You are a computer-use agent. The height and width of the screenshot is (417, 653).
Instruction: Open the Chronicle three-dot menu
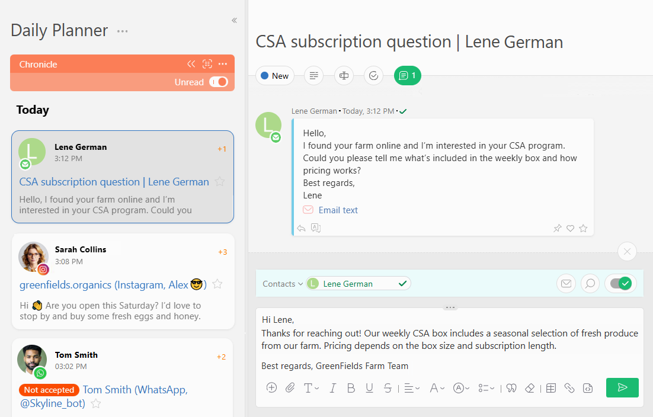coord(223,64)
